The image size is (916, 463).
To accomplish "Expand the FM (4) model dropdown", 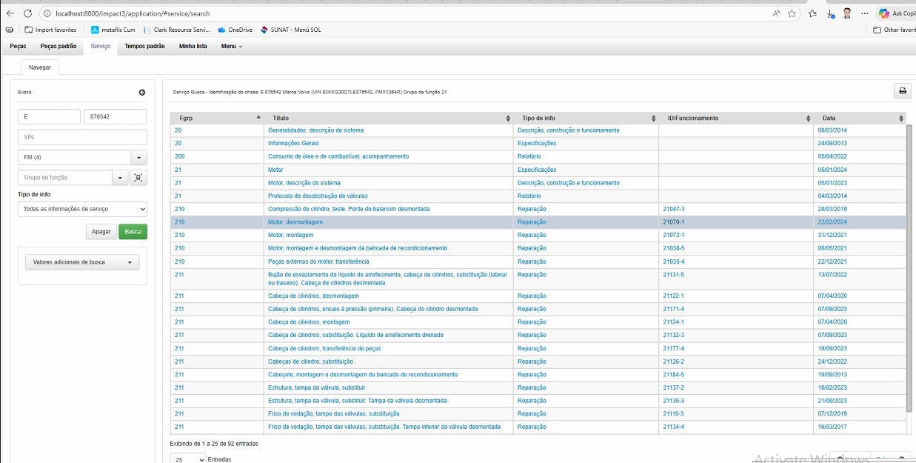I will pyautogui.click(x=138, y=158).
